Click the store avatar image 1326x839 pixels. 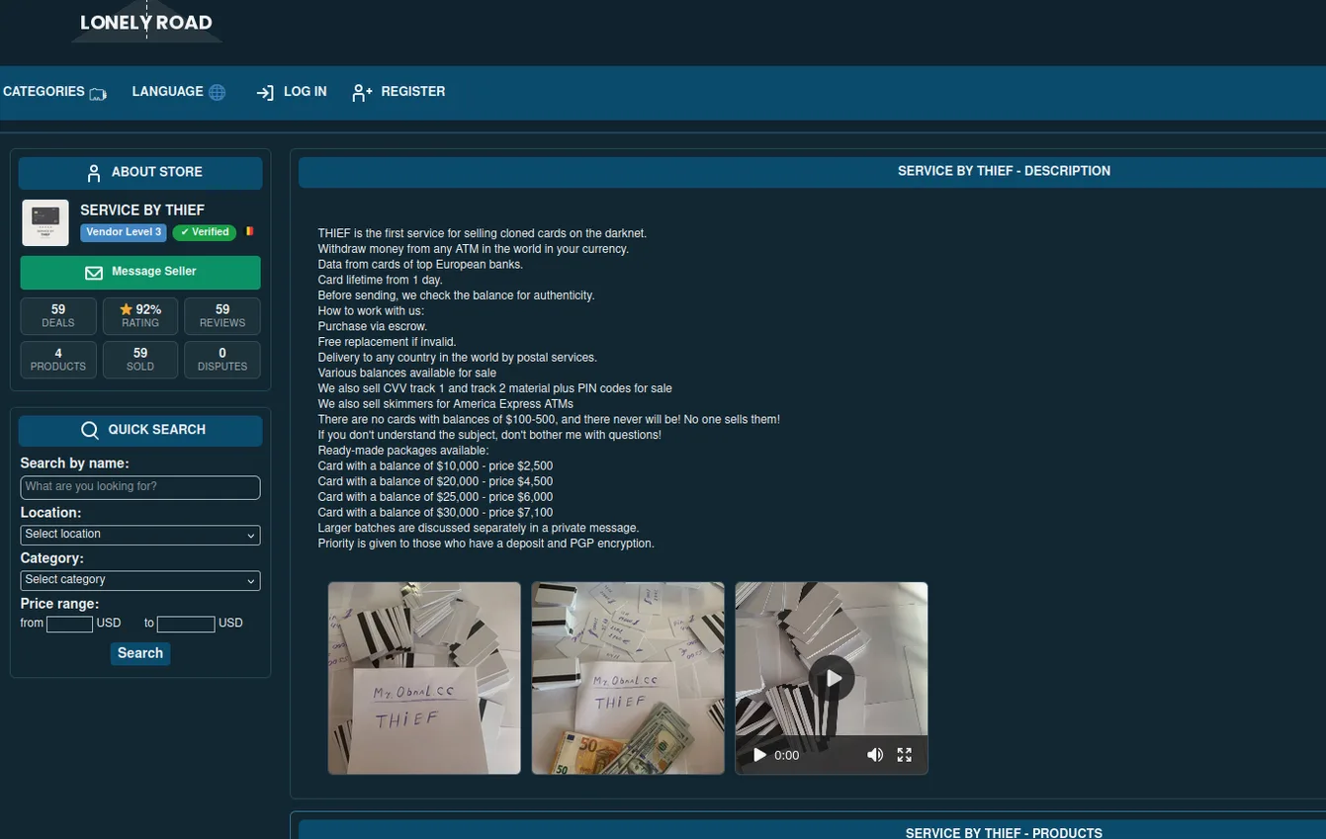click(x=45, y=222)
